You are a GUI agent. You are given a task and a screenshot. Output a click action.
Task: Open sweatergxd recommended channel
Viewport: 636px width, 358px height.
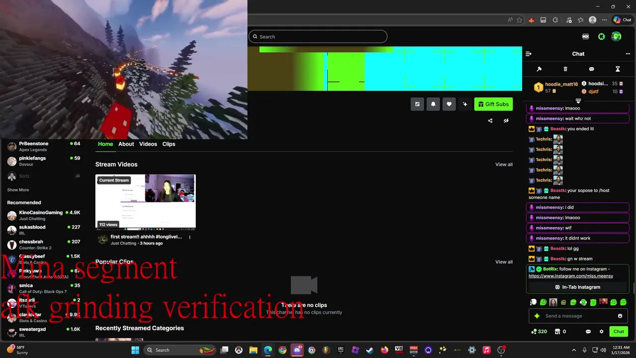[x=44, y=332]
